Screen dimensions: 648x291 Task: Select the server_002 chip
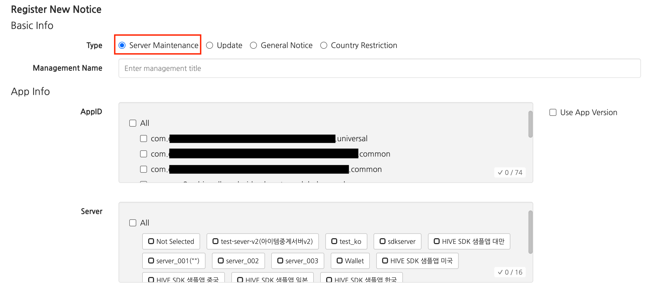click(238, 261)
